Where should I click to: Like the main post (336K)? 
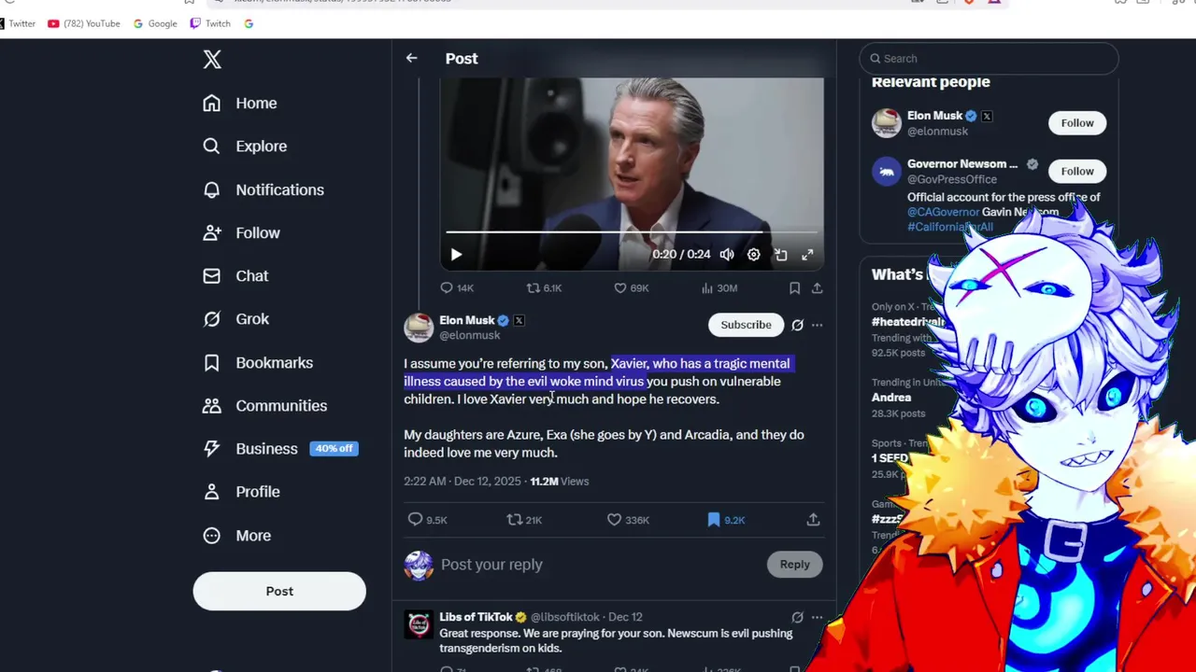[x=628, y=520]
